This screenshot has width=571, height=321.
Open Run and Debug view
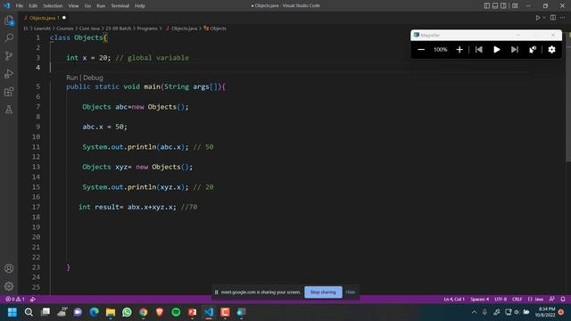click(x=9, y=73)
